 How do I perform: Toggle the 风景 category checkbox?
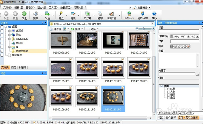coord(168,89)
